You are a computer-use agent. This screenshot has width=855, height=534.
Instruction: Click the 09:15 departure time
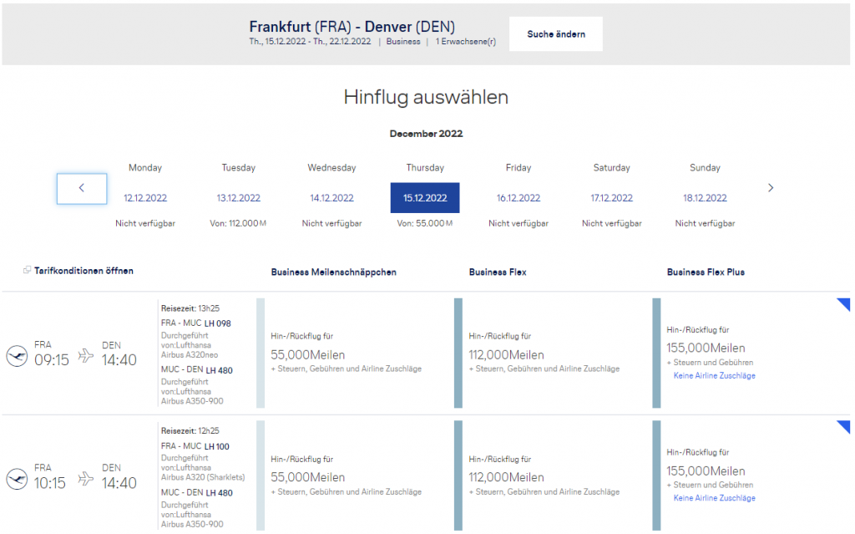[x=52, y=360]
